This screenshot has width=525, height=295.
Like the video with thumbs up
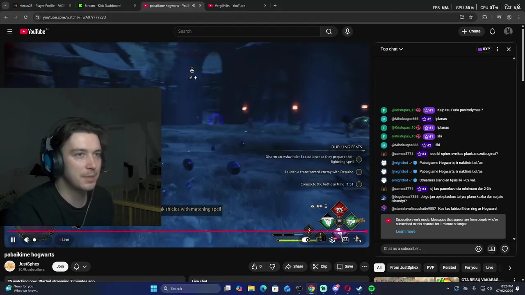(x=257, y=266)
